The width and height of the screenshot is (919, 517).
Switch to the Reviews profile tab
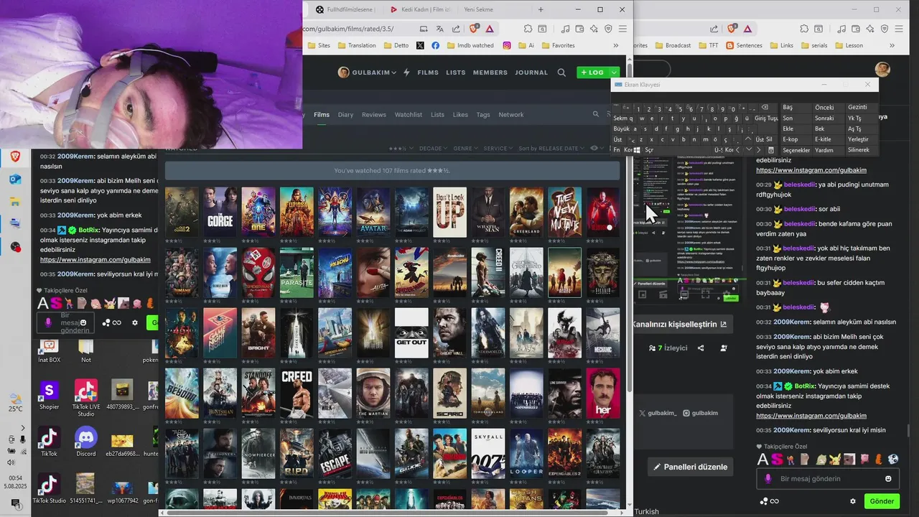[374, 115]
